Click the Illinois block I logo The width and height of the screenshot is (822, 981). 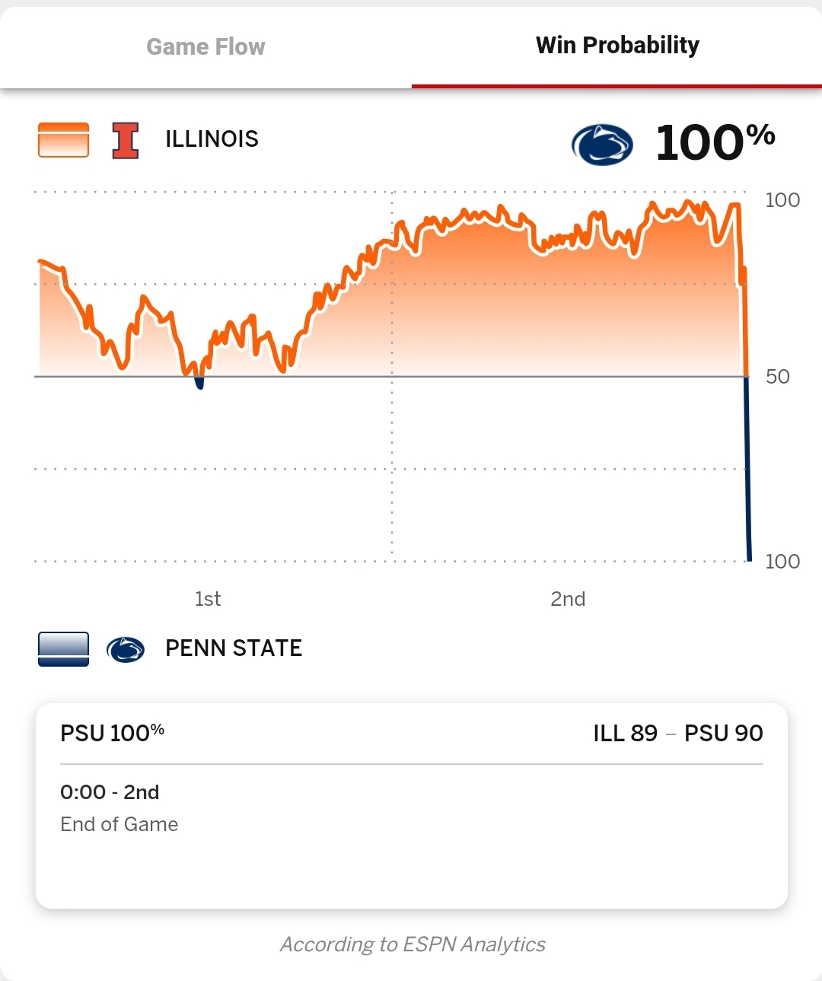tap(126, 140)
